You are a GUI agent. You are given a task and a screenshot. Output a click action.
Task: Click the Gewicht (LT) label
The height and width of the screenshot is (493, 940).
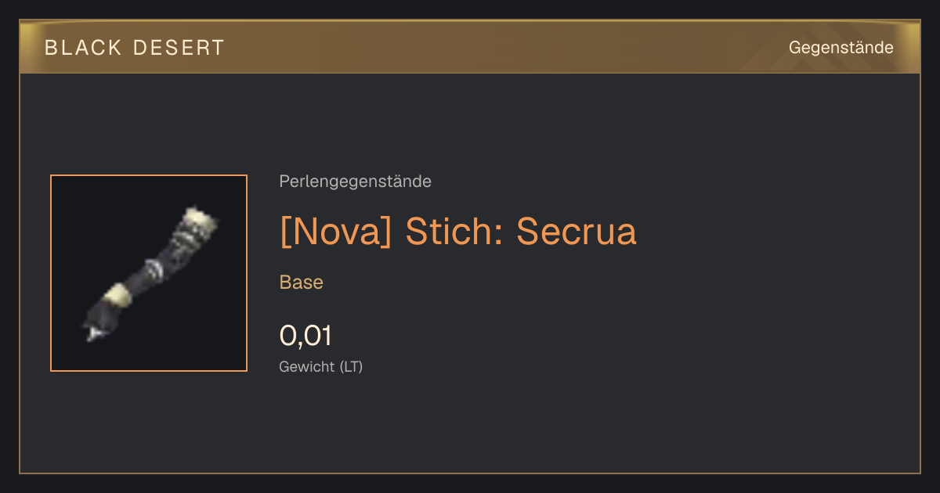321,366
